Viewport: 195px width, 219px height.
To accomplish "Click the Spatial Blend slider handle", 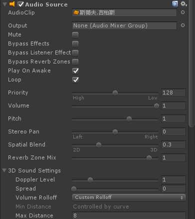I will pos(99,145).
